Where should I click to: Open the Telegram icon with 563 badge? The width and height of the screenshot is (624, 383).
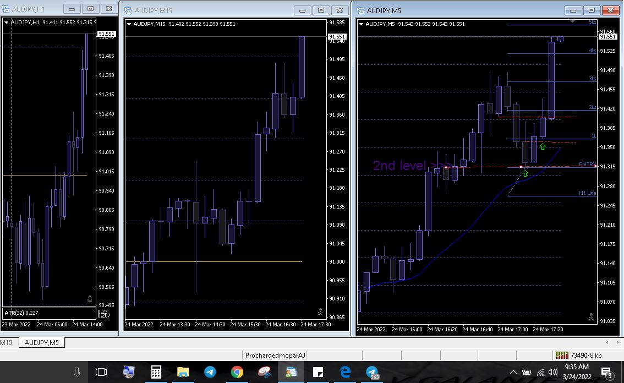tap(373, 372)
